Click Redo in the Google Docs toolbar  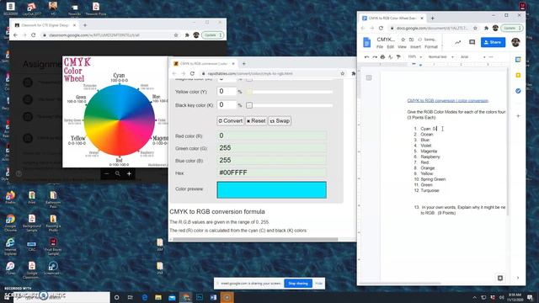click(x=375, y=57)
